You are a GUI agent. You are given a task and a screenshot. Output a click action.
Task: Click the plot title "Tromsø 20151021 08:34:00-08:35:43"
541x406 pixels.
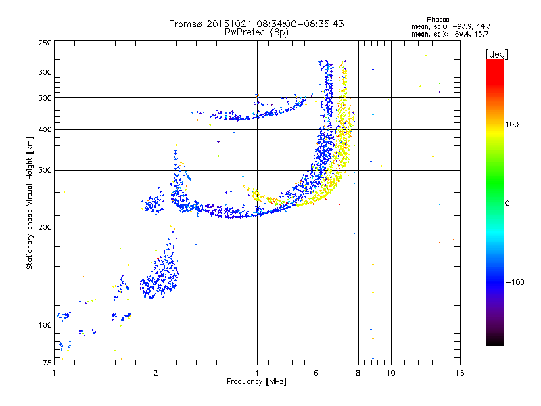click(x=257, y=24)
